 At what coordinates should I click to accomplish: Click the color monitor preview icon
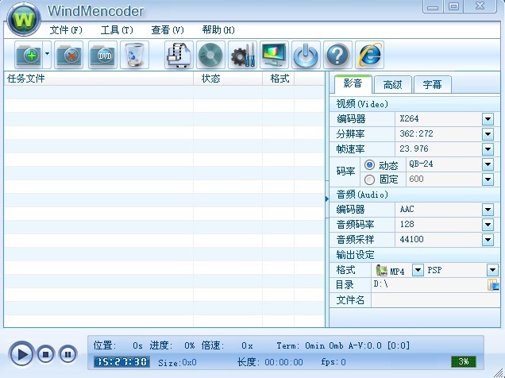274,55
